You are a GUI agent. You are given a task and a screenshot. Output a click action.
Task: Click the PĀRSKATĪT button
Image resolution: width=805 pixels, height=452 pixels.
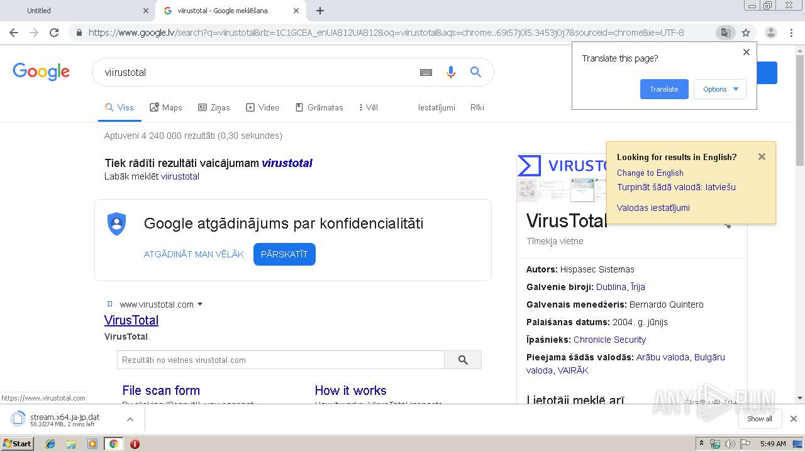[x=284, y=254]
